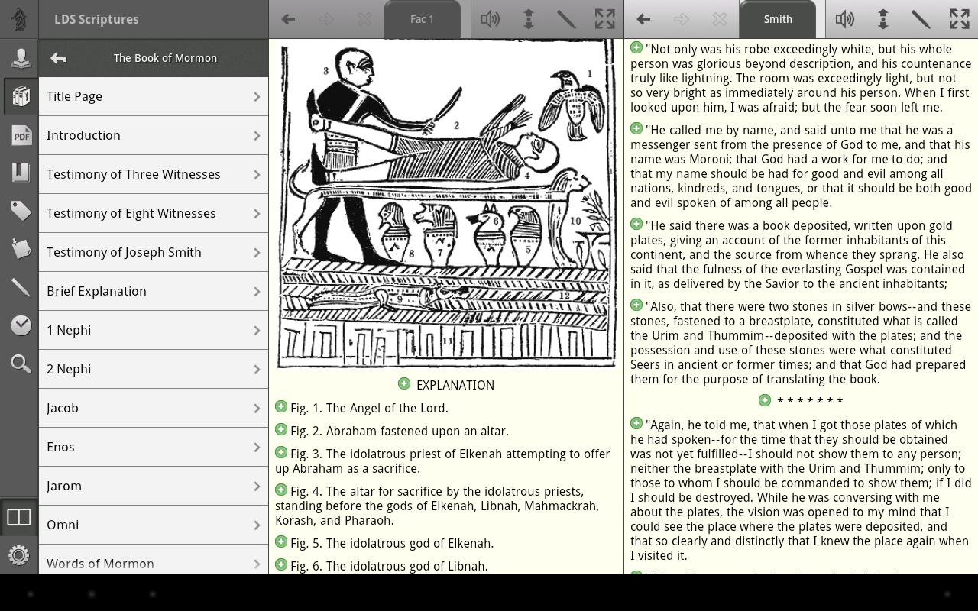The width and height of the screenshot is (978, 611).
Task: Expand the plus beside "Again, he told me"
Action: click(636, 423)
